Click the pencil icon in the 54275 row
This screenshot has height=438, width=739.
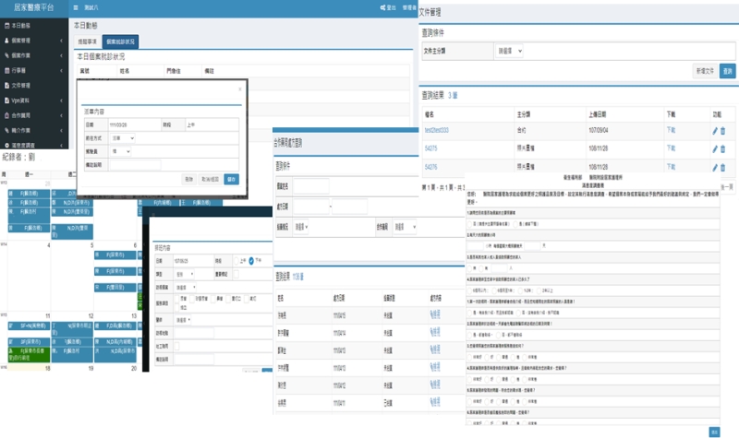coord(715,148)
